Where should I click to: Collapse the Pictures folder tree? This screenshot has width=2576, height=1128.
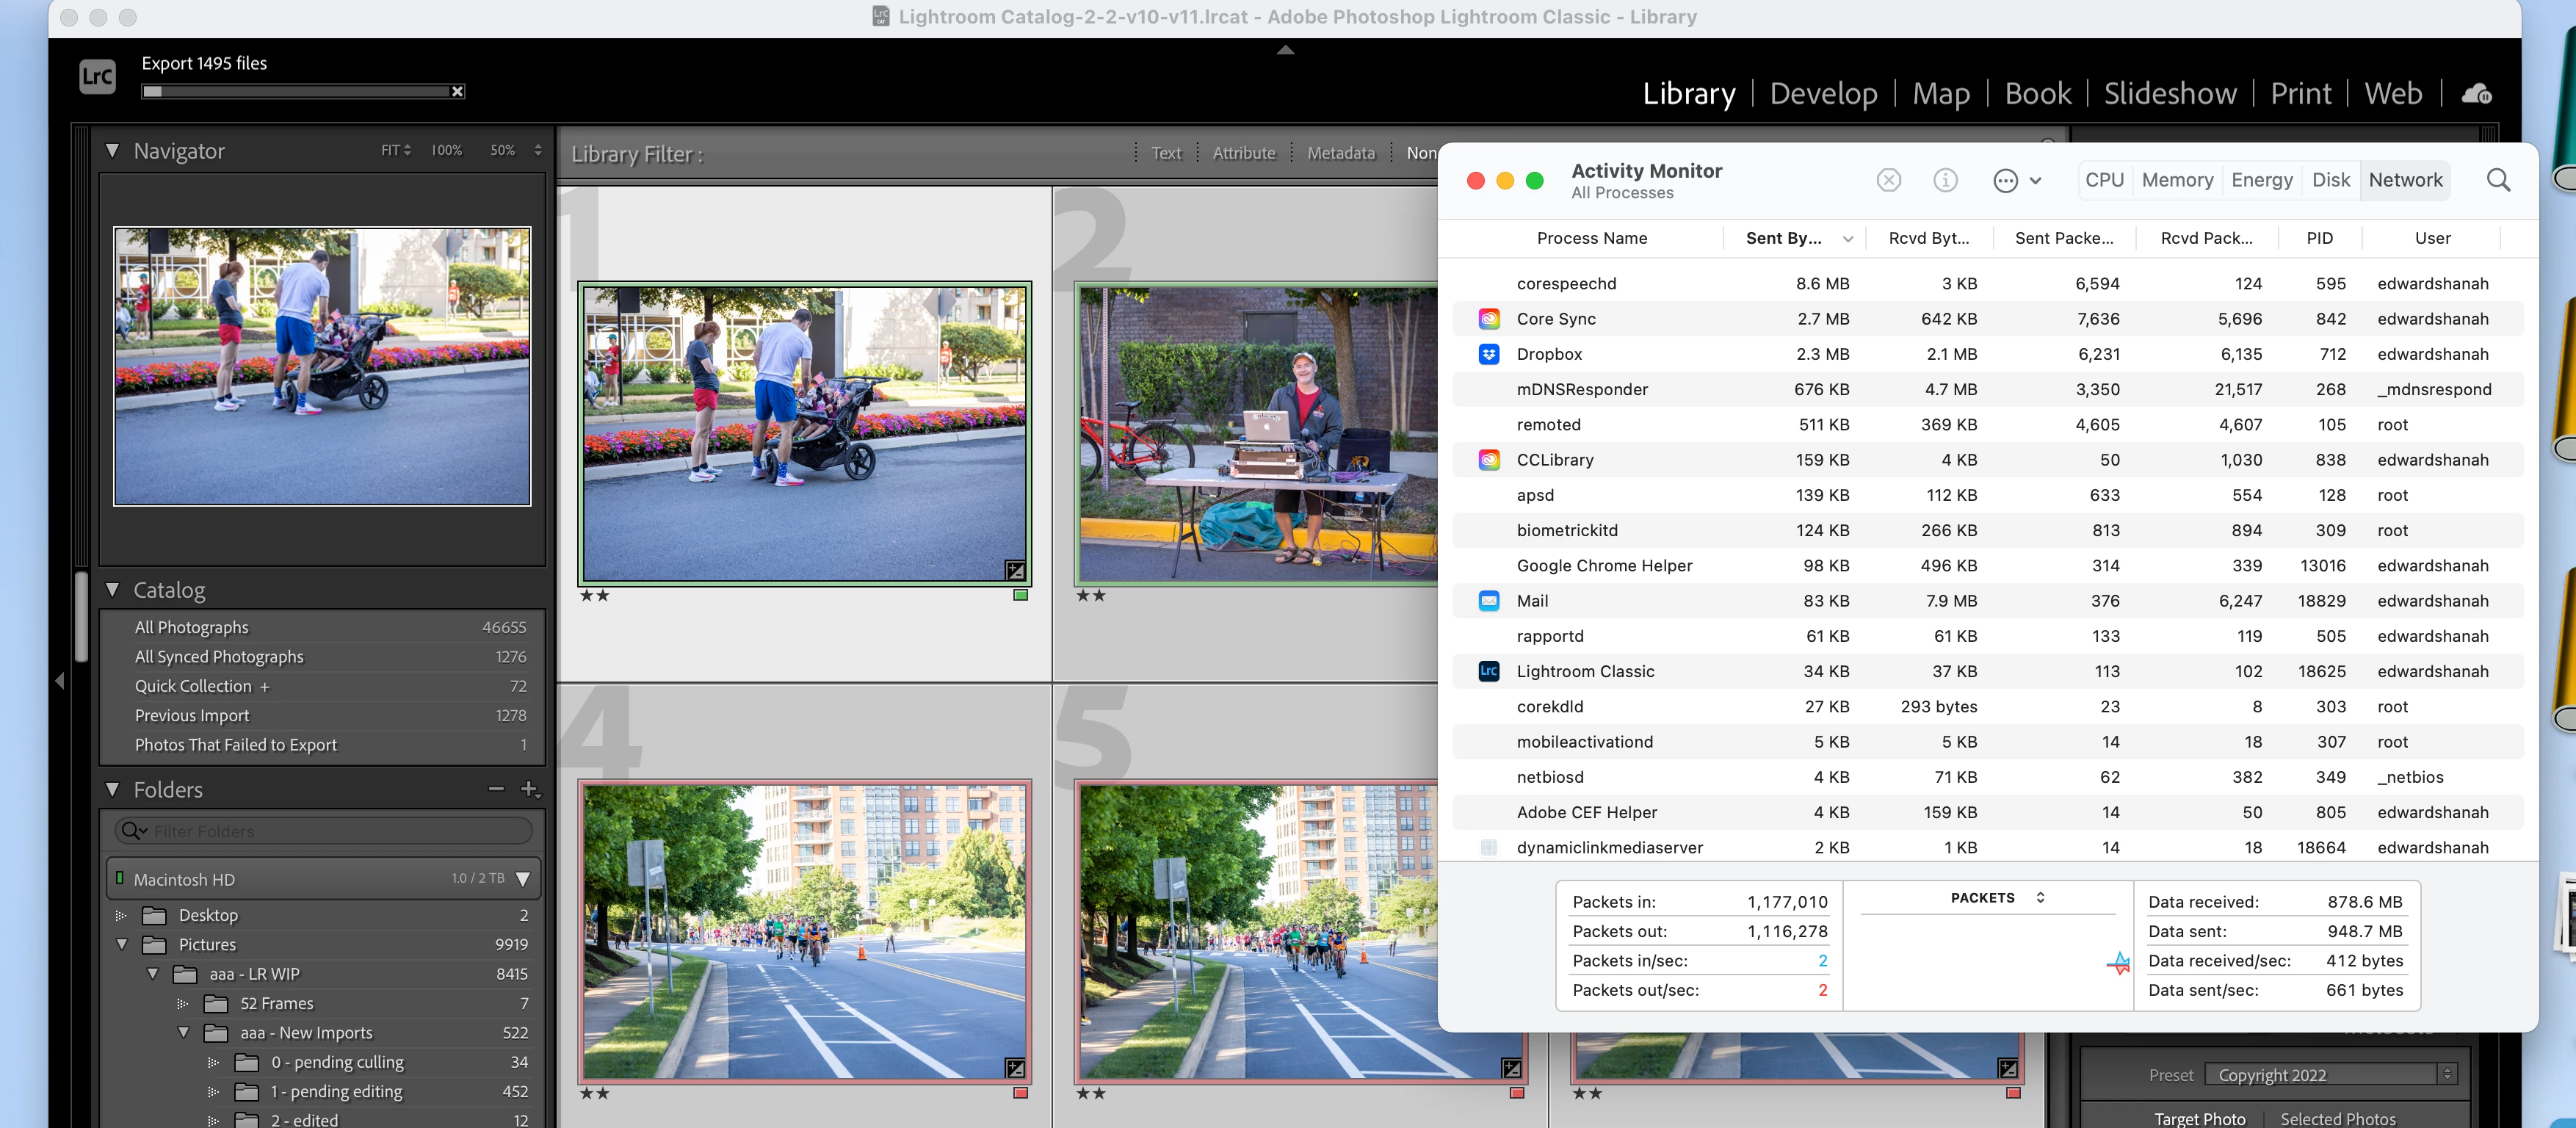(x=122, y=944)
